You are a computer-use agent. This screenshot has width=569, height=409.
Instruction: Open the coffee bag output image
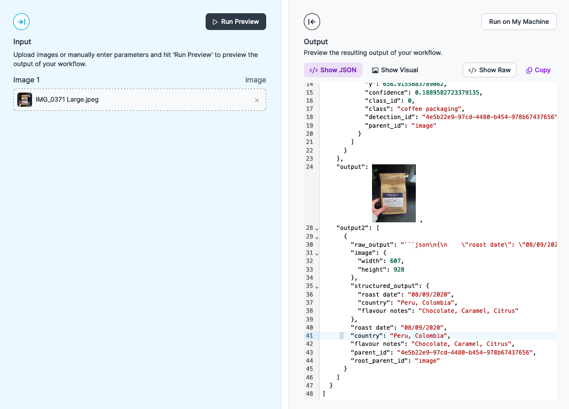click(394, 193)
